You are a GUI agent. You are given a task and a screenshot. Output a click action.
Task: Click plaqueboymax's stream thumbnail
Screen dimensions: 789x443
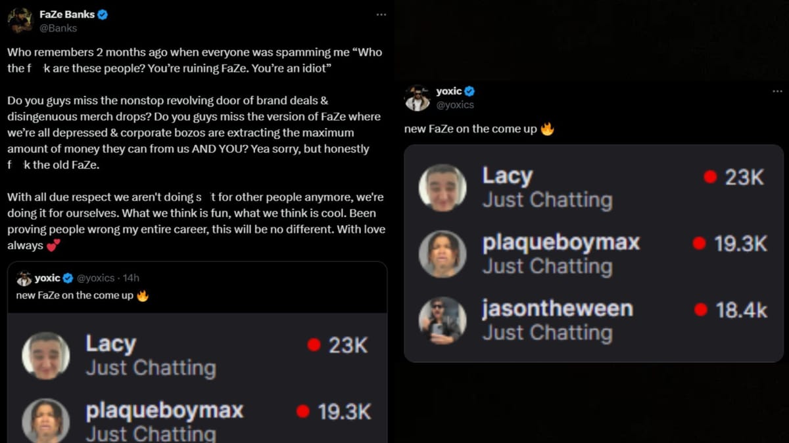442,254
